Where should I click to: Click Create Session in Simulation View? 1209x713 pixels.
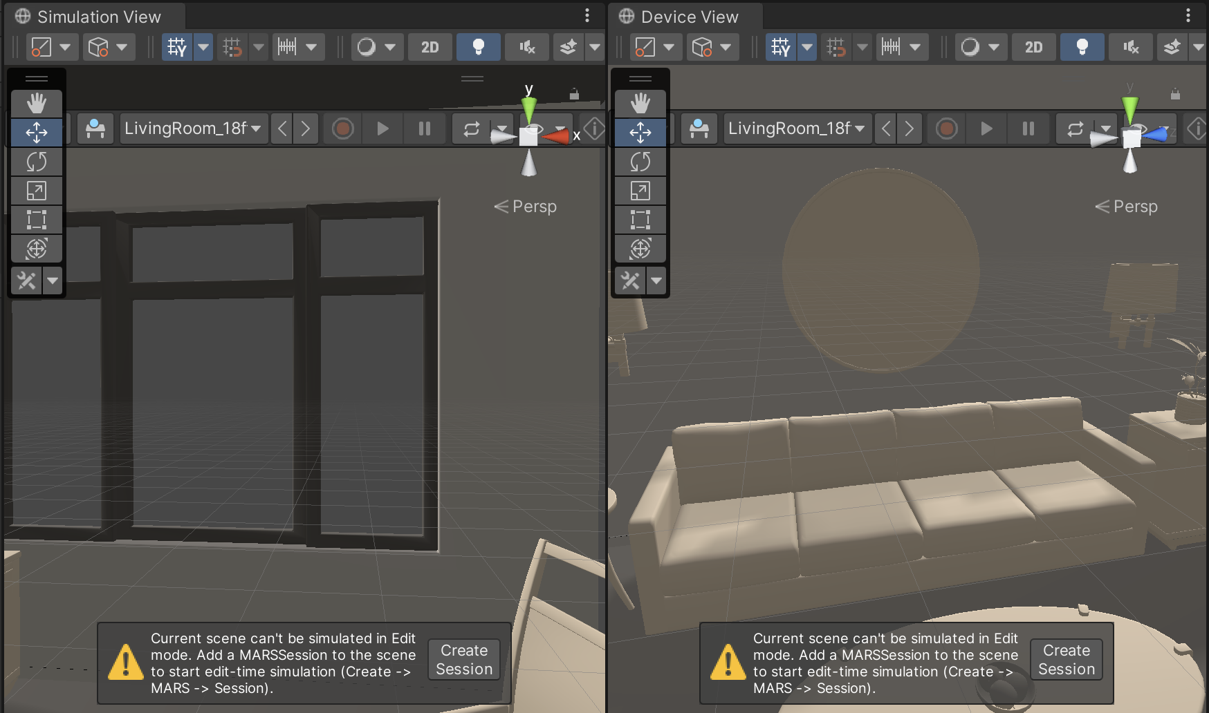(x=464, y=660)
